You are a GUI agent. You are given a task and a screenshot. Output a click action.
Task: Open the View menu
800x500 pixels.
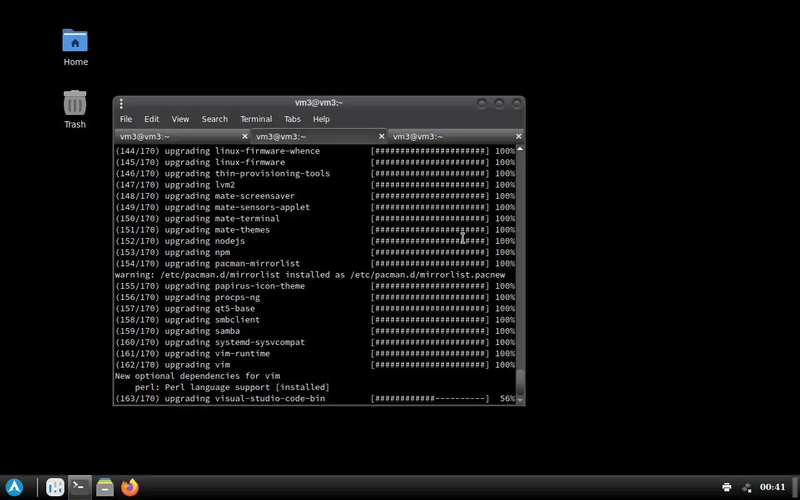pos(181,119)
